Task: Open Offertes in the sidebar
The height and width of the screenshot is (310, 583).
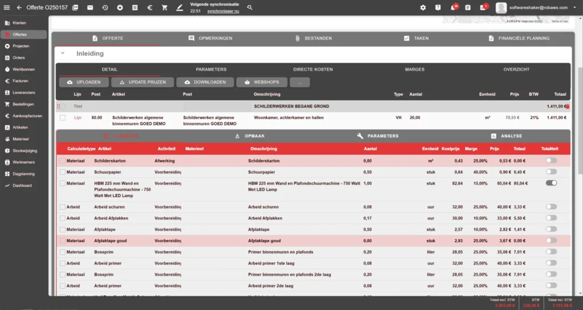Action: (24, 34)
